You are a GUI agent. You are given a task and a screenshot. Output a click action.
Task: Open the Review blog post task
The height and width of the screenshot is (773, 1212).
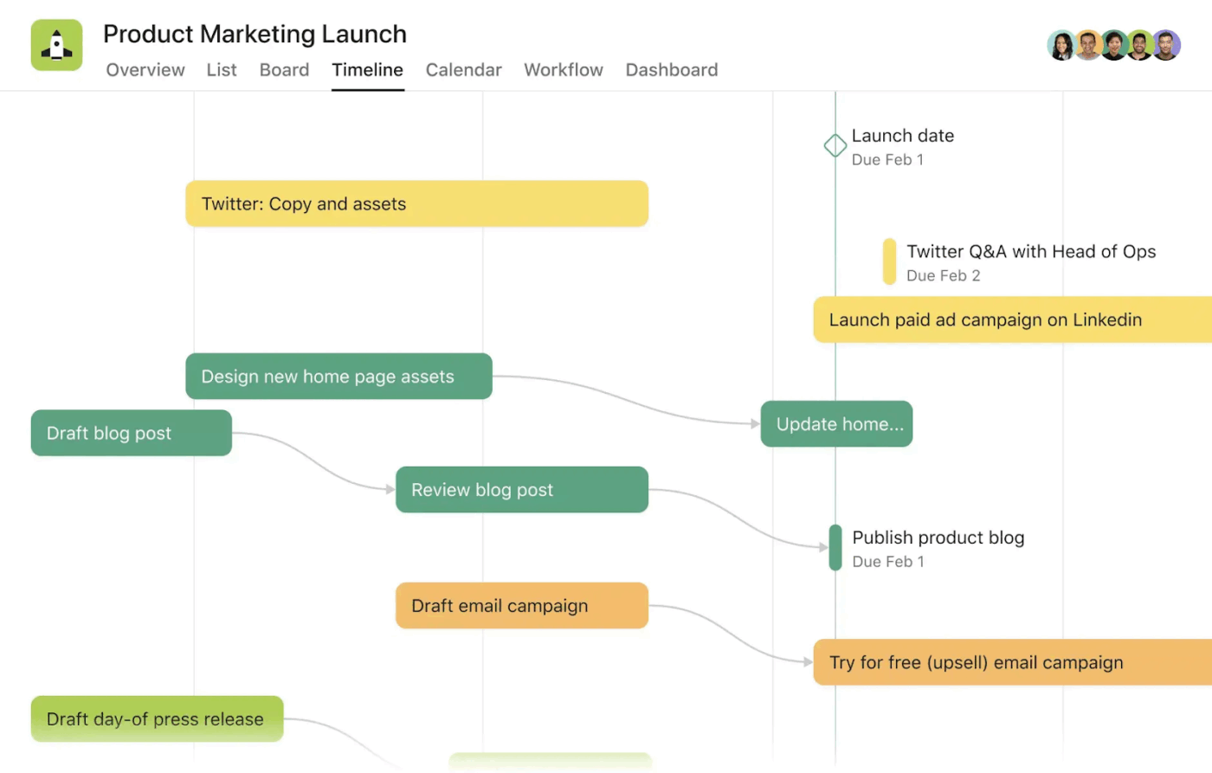(x=521, y=489)
